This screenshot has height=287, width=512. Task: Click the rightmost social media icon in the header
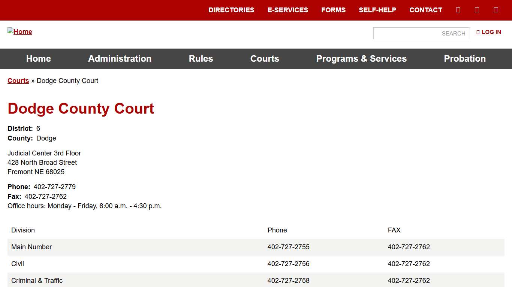(496, 10)
